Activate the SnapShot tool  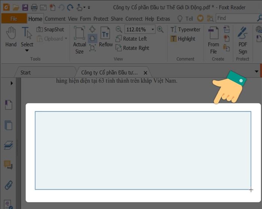pos(50,29)
